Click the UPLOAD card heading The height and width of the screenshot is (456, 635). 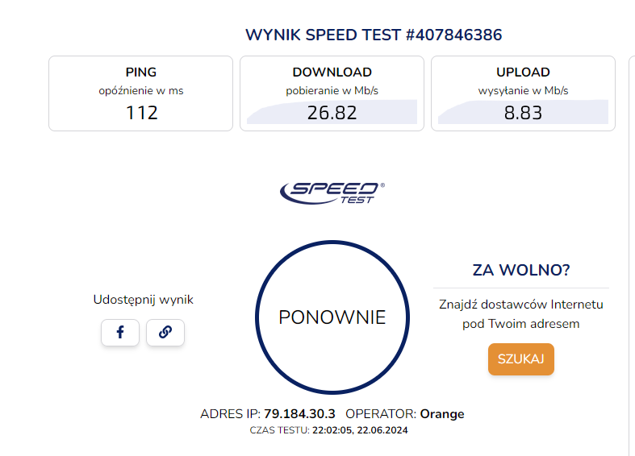click(x=523, y=73)
